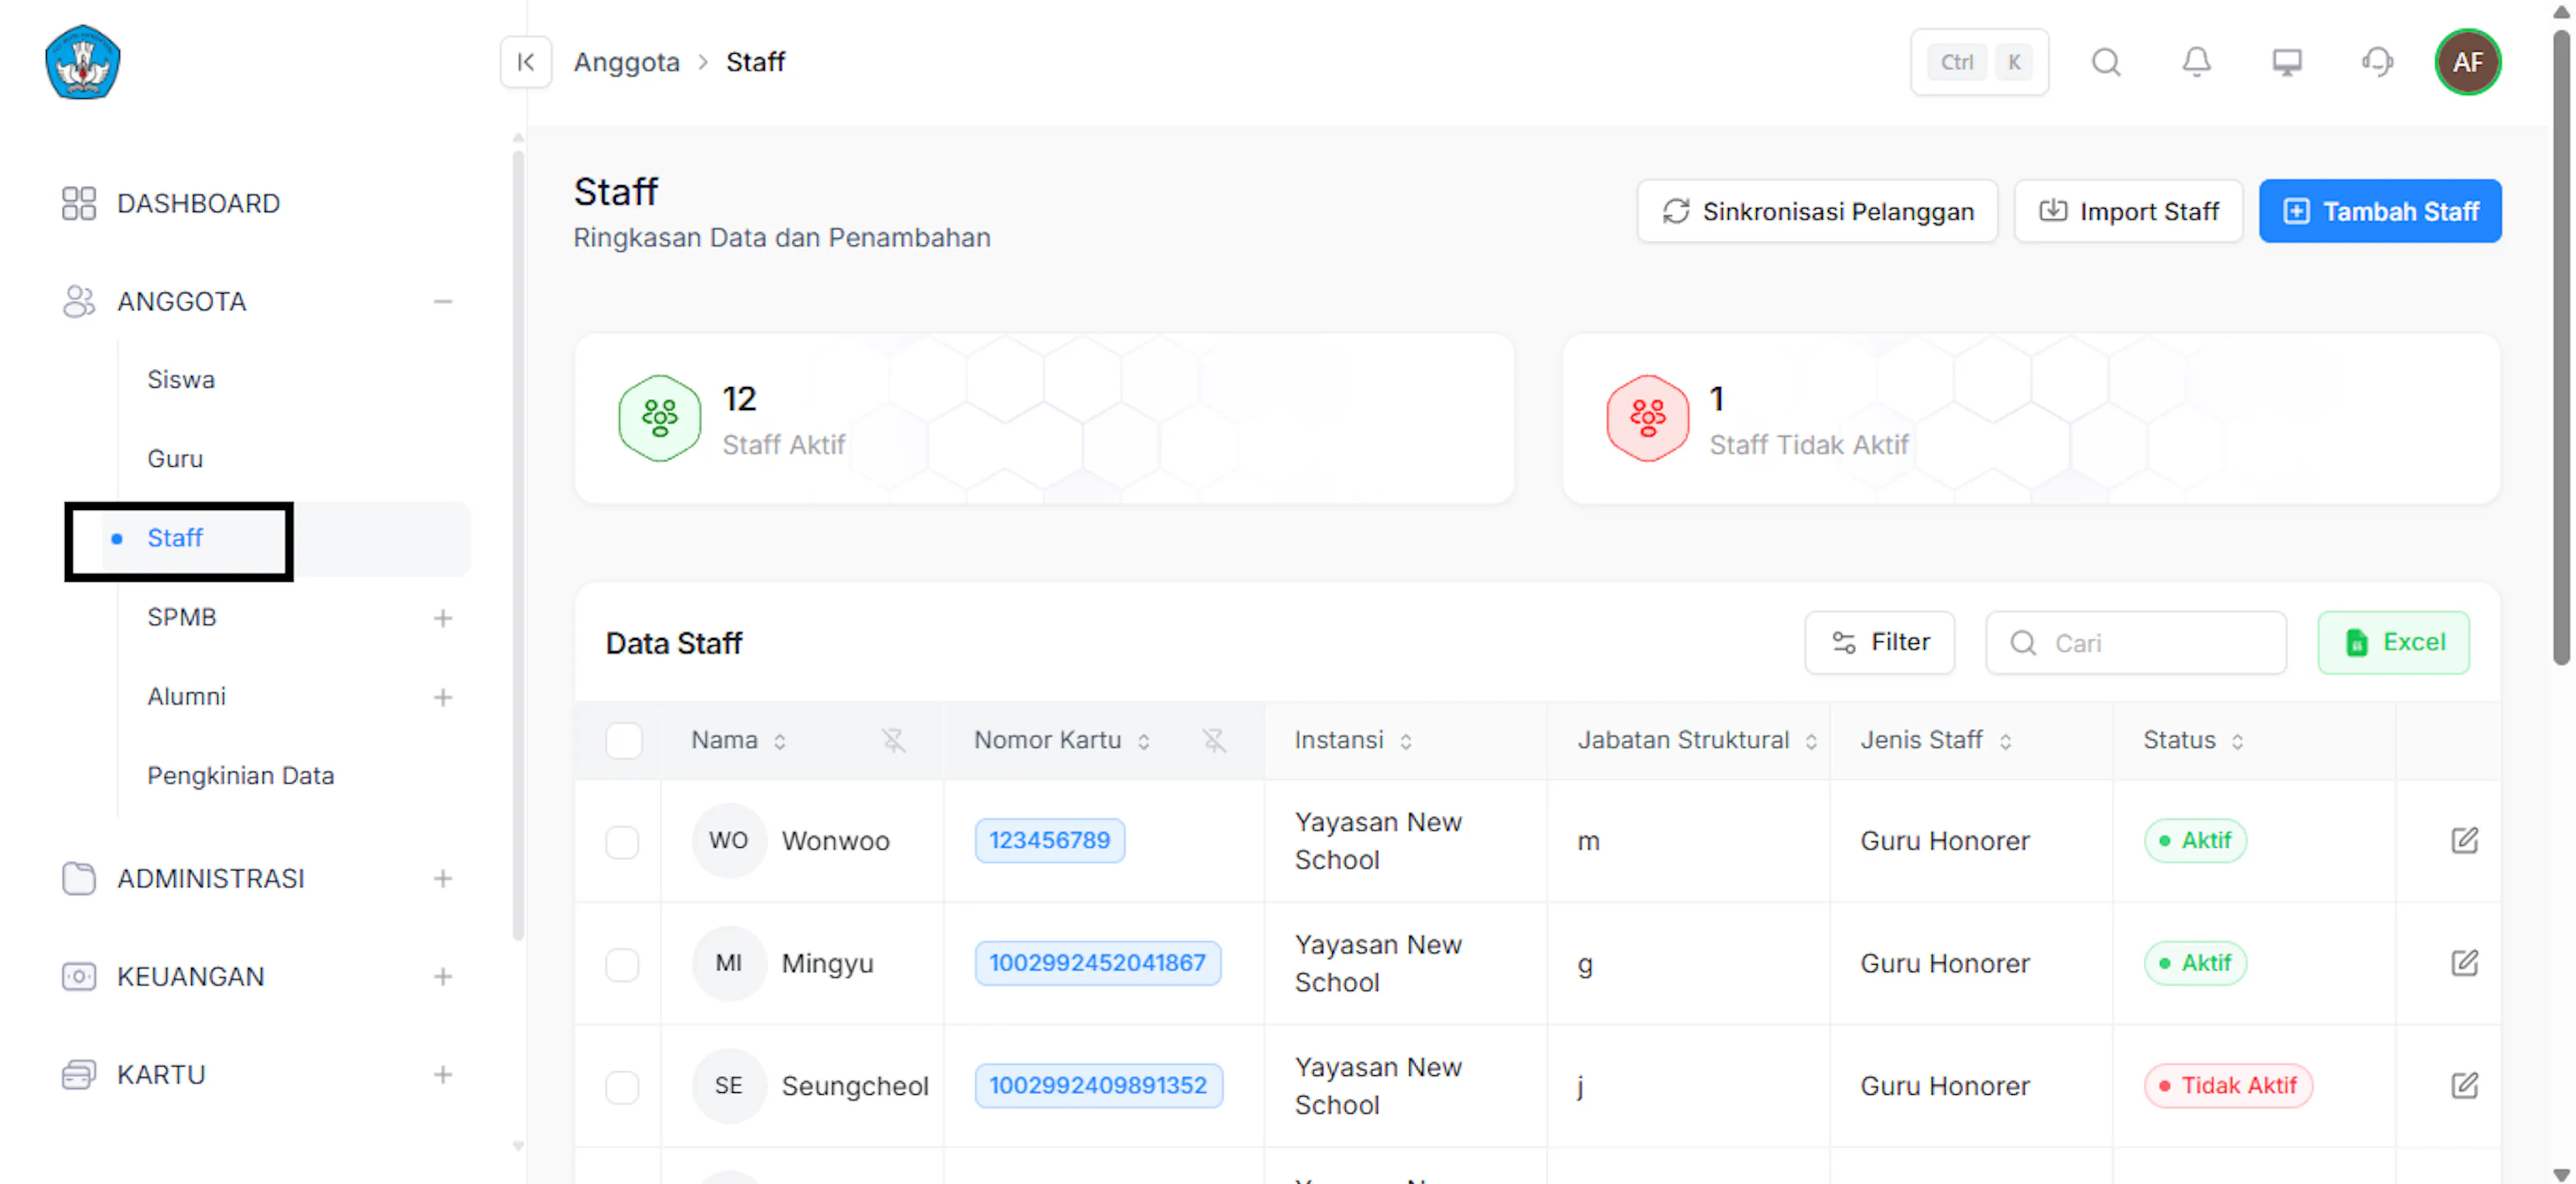Expand the SPMB submenu

click(x=443, y=618)
